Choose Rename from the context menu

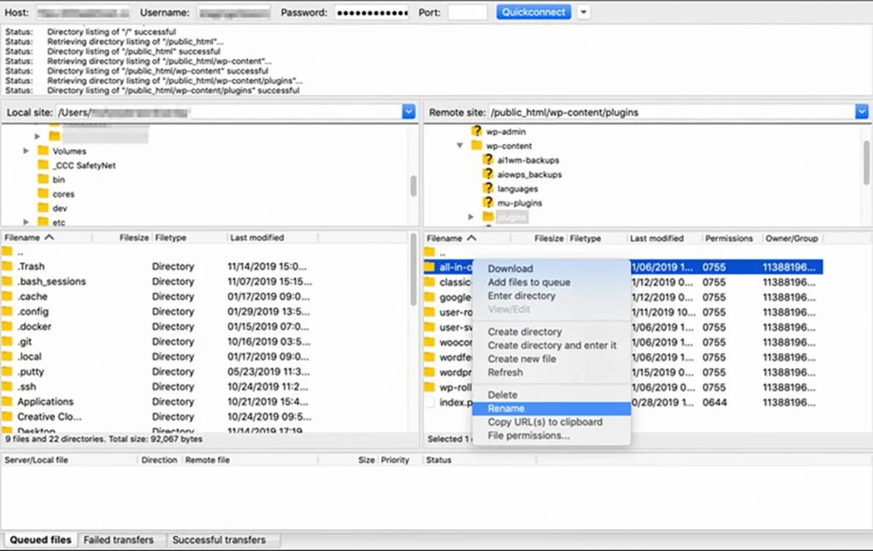506,409
